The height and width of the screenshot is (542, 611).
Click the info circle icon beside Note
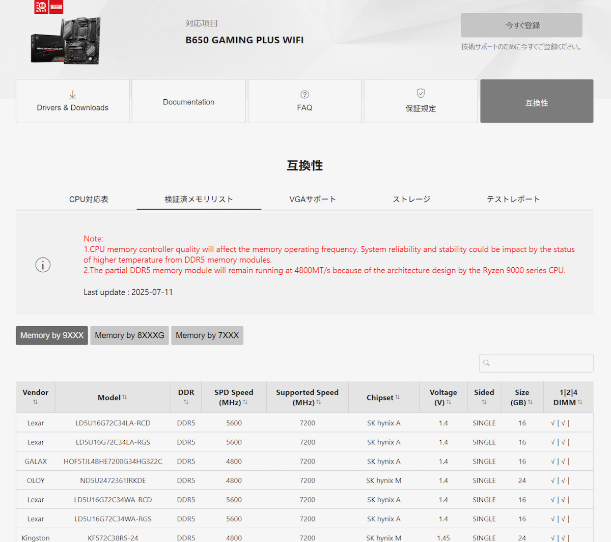tap(43, 265)
